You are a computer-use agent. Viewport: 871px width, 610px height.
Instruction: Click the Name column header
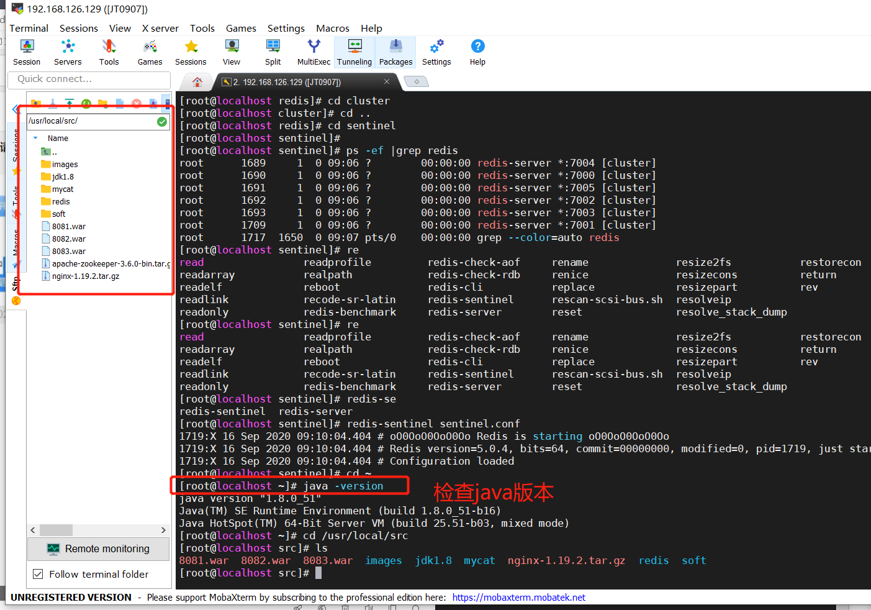pos(58,138)
